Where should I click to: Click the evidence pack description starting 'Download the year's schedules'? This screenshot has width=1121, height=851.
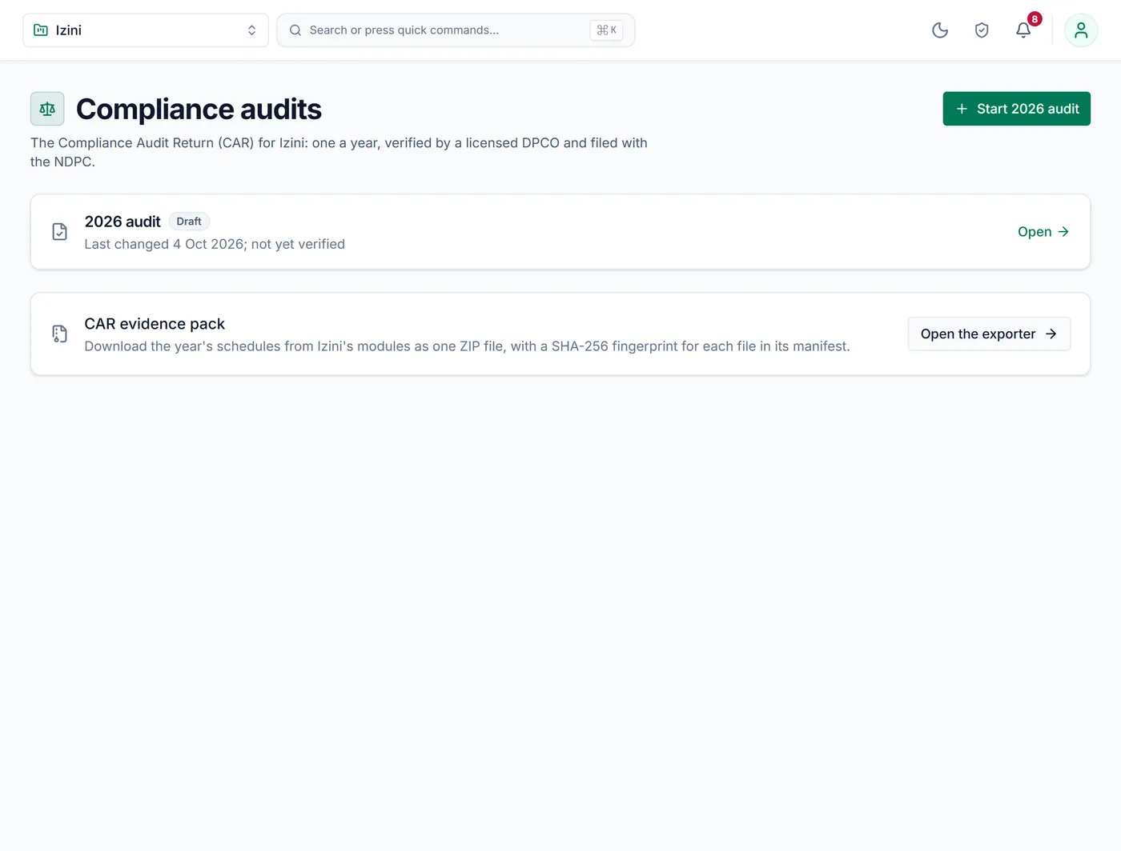pos(468,346)
